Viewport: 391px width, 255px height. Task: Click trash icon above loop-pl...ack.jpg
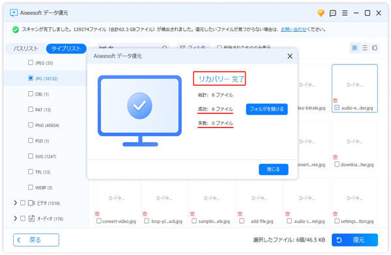pos(145,213)
